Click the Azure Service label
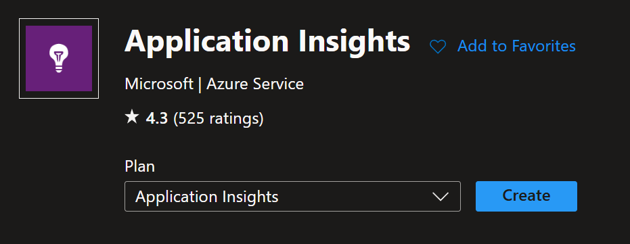 click(x=255, y=84)
